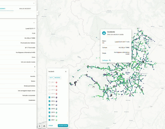This screenshot has height=129, width=165.
Task: Click the 2017 marker icon in legend
Action: coord(56,105)
